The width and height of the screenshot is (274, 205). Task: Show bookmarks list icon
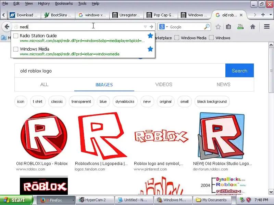point(228,27)
